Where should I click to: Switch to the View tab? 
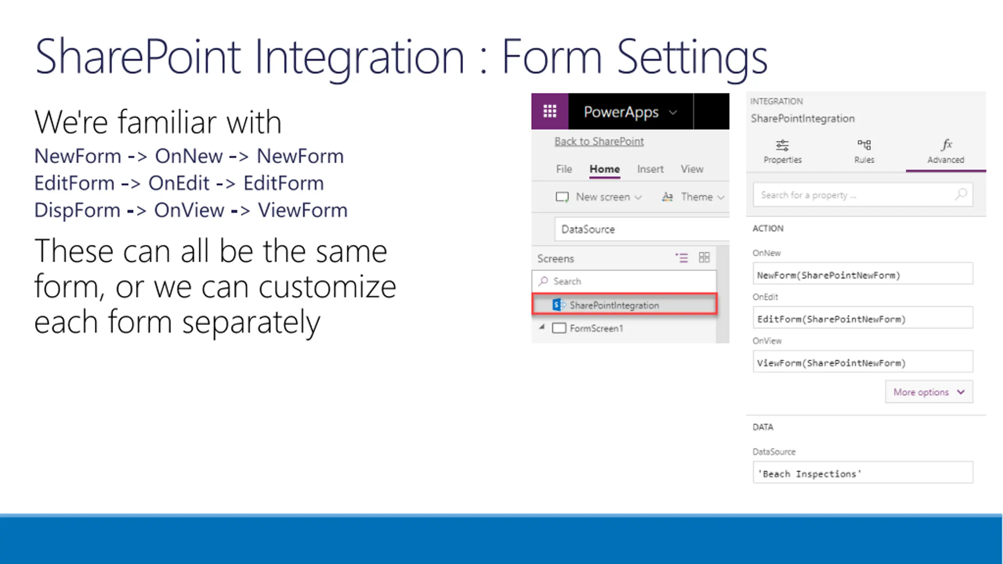pyautogui.click(x=692, y=169)
